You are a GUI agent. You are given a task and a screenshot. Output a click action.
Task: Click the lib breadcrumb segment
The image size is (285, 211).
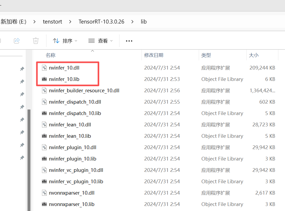pyautogui.click(x=144, y=22)
